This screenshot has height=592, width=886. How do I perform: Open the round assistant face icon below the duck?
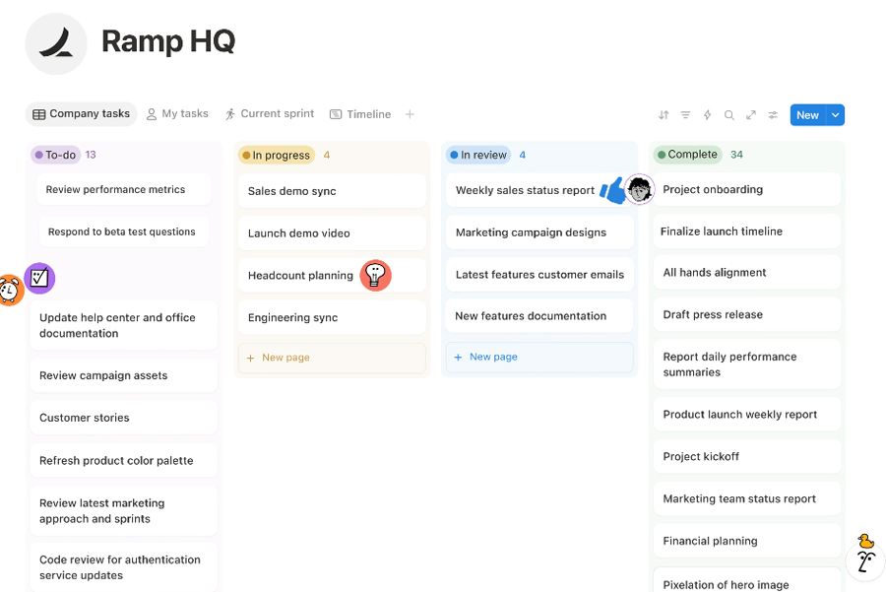pyautogui.click(x=863, y=561)
